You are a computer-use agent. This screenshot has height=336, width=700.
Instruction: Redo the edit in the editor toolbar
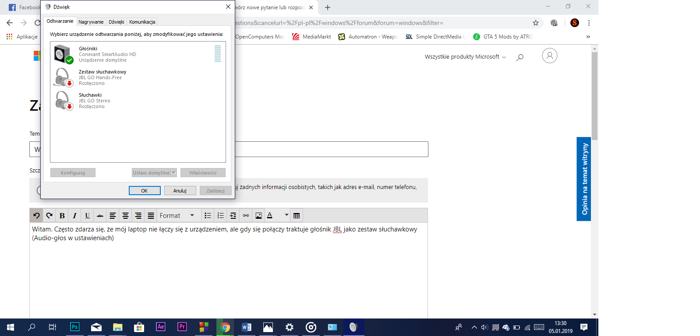(x=49, y=216)
